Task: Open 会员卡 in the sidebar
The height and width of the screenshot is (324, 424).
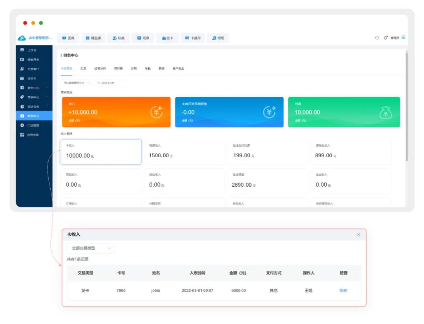Action: click(32, 78)
